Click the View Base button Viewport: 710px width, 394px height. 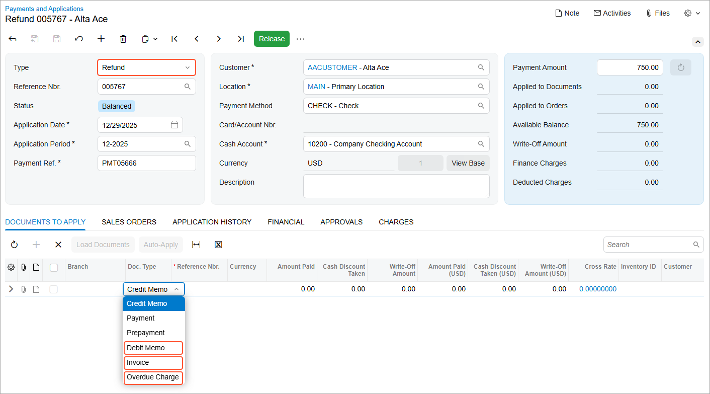pyautogui.click(x=468, y=163)
